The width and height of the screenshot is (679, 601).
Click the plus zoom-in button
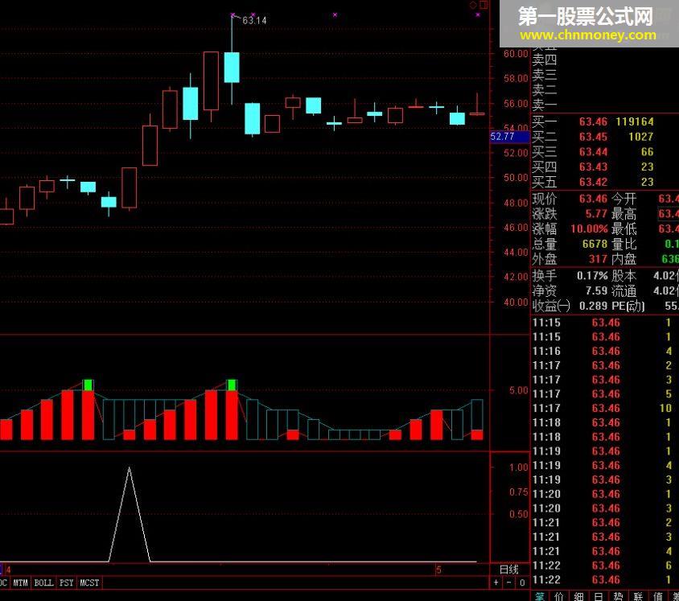pyautogui.click(x=496, y=582)
